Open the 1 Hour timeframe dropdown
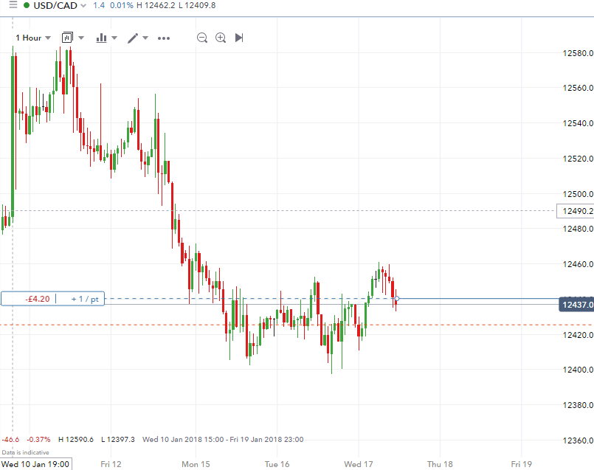Screen dimensions: 594x470 point(33,38)
